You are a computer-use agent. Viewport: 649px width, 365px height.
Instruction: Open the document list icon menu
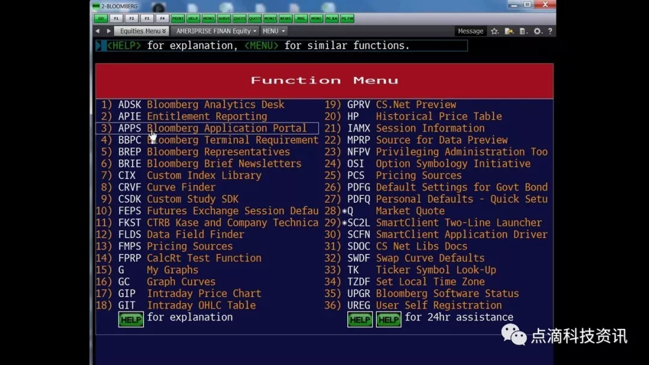coord(523,31)
